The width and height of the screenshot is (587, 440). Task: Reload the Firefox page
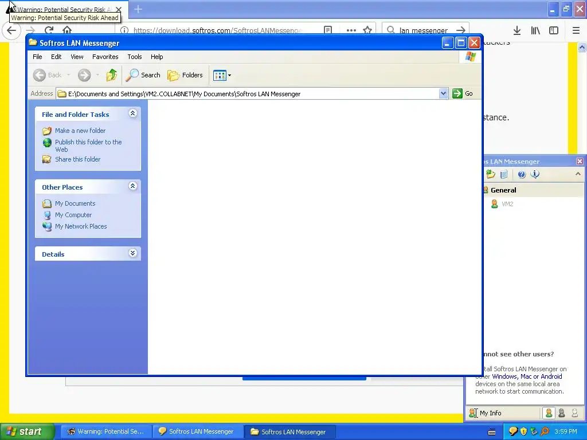pos(49,30)
